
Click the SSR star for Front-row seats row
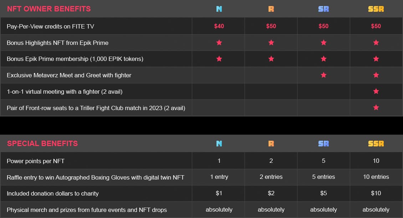click(376, 107)
